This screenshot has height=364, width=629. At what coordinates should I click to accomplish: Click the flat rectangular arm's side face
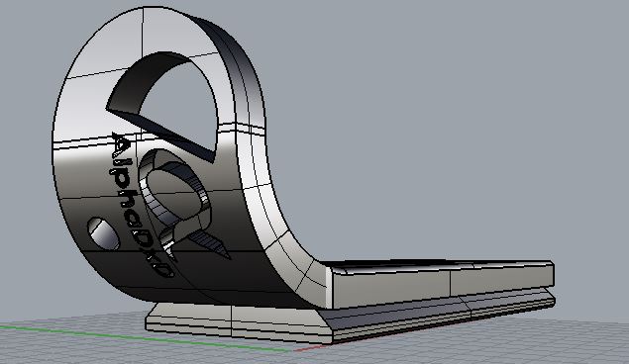(441, 286)
